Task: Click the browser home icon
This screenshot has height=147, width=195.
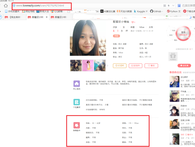Action: coord(6,6)
